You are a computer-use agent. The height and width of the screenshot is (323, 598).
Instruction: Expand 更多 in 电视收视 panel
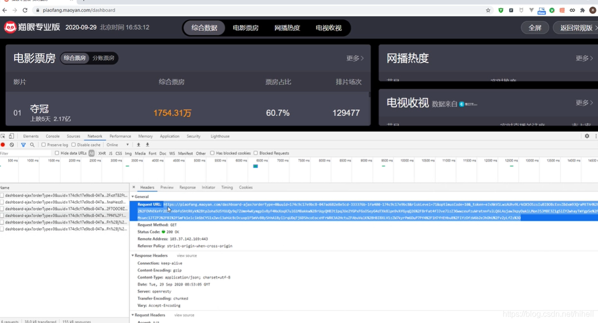[584, 102]
